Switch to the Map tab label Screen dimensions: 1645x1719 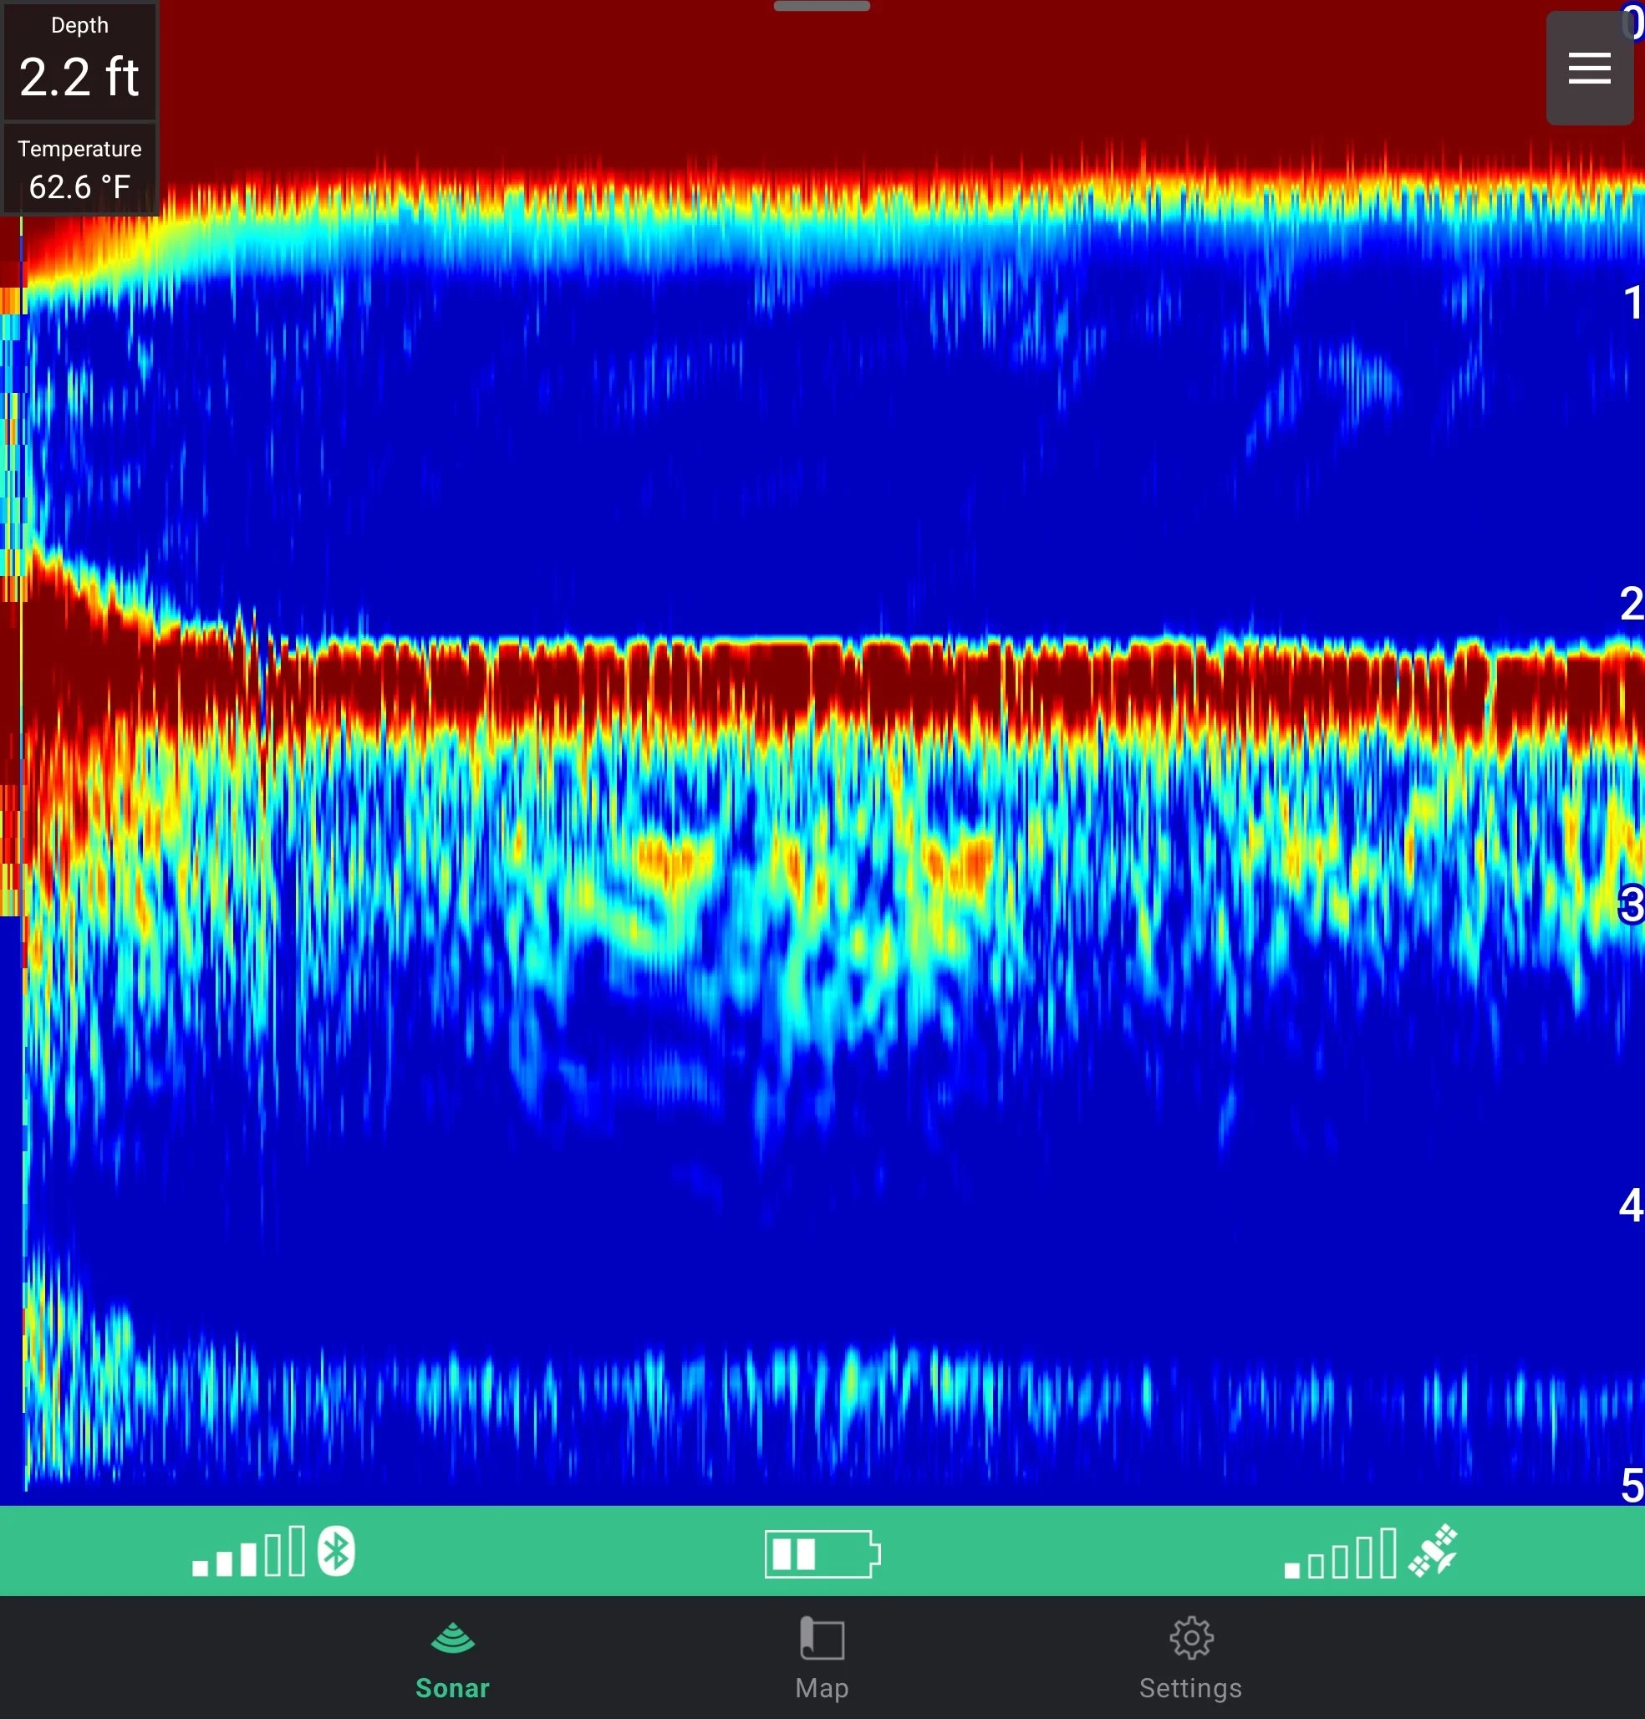click(822, 1688)
